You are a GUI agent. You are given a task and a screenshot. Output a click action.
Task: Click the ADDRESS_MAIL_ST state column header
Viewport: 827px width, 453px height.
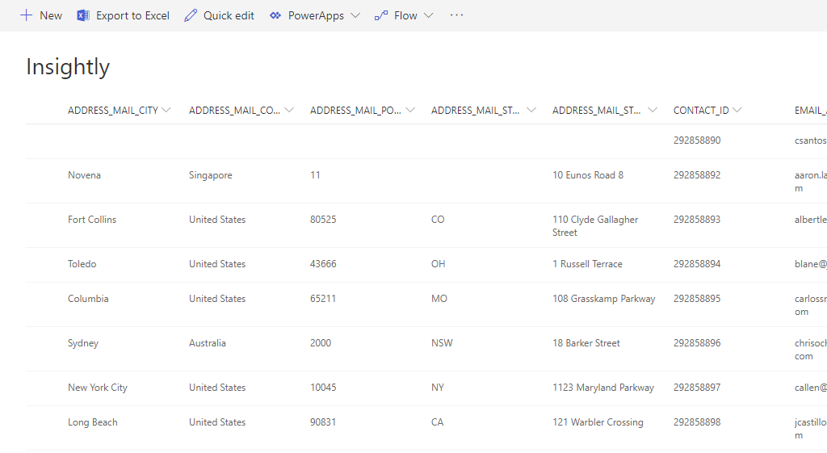click(x=475, y=110)
